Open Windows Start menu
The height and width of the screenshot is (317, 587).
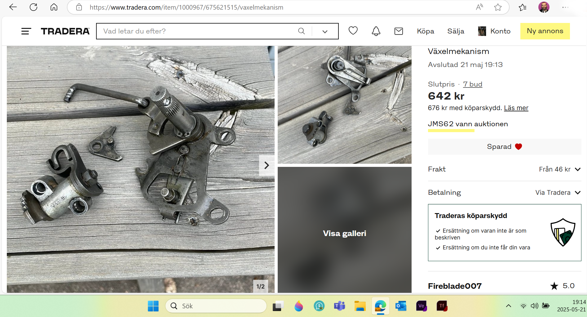pos(153,306)
